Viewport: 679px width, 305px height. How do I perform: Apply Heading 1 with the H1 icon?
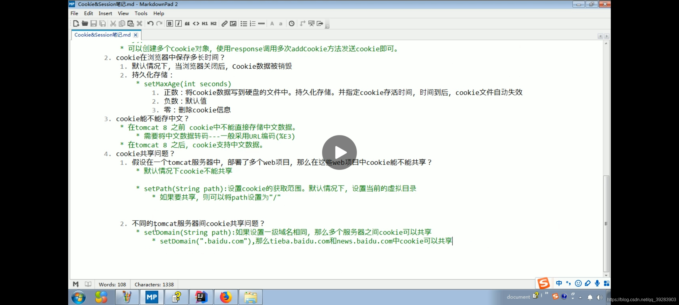pos(205,23)
